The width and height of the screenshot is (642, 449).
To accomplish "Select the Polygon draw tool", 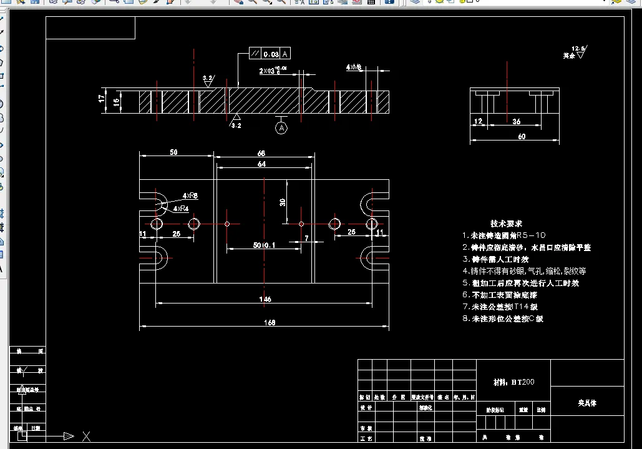I will coord(2,62).
